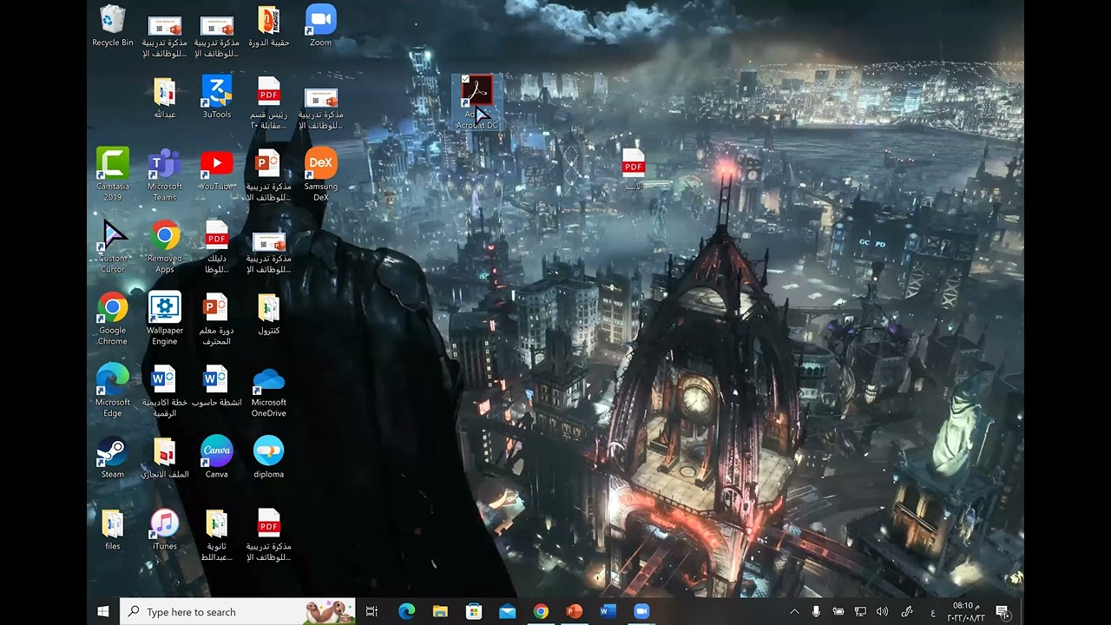Screen dimensions: 1111x625
Task: Select the Samsung DeX desktop shortcut
Action: [x=321, y=174]
